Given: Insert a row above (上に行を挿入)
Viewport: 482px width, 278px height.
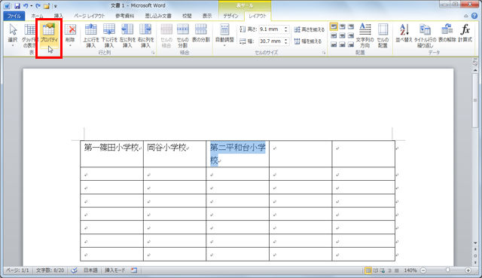Looking at the screenshot, I should coord(91,35).
